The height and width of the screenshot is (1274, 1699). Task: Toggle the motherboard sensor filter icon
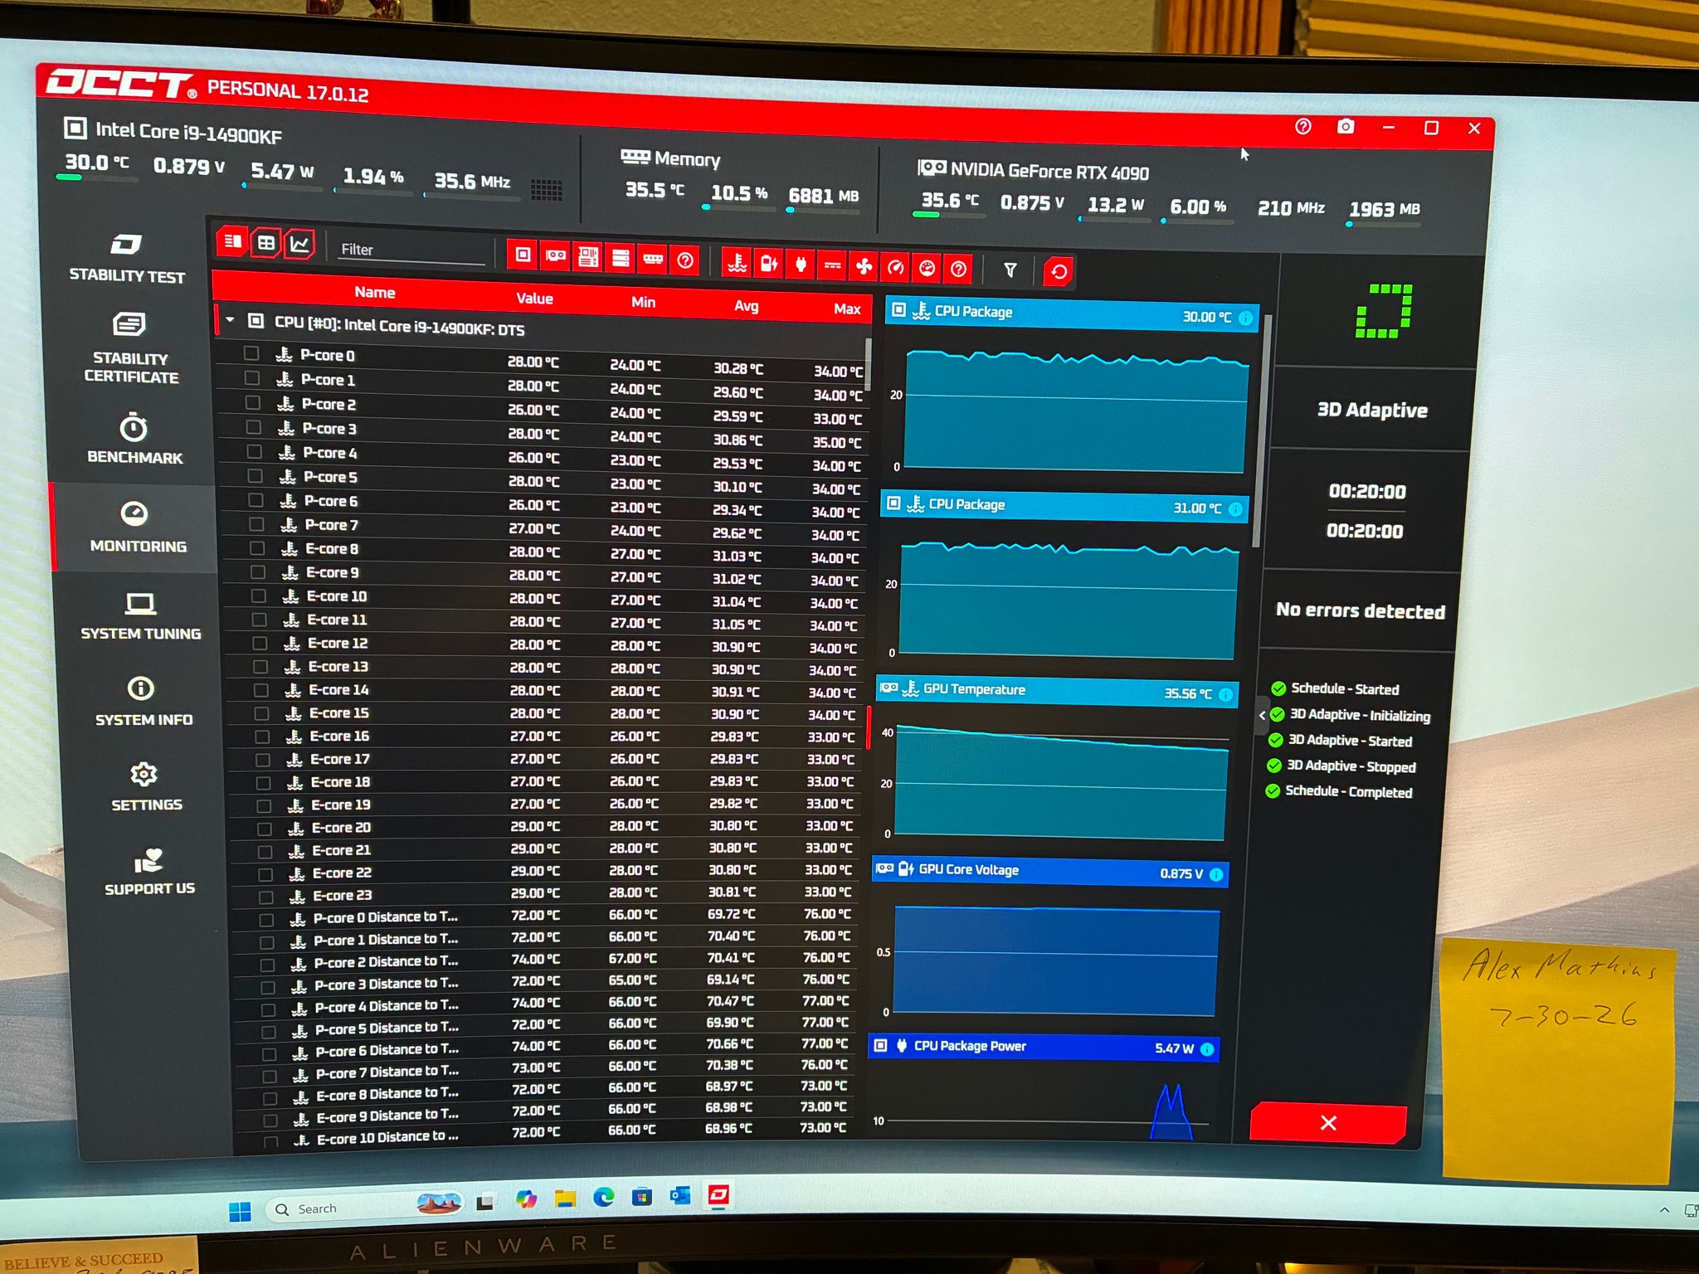point(587,258)
